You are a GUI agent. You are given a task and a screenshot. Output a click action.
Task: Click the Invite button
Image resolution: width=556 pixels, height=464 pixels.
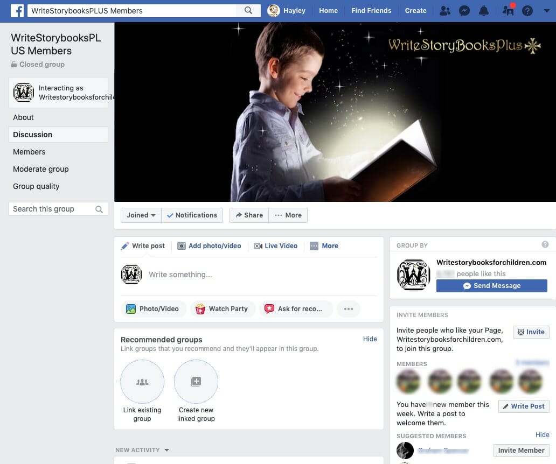coord(531,332)
